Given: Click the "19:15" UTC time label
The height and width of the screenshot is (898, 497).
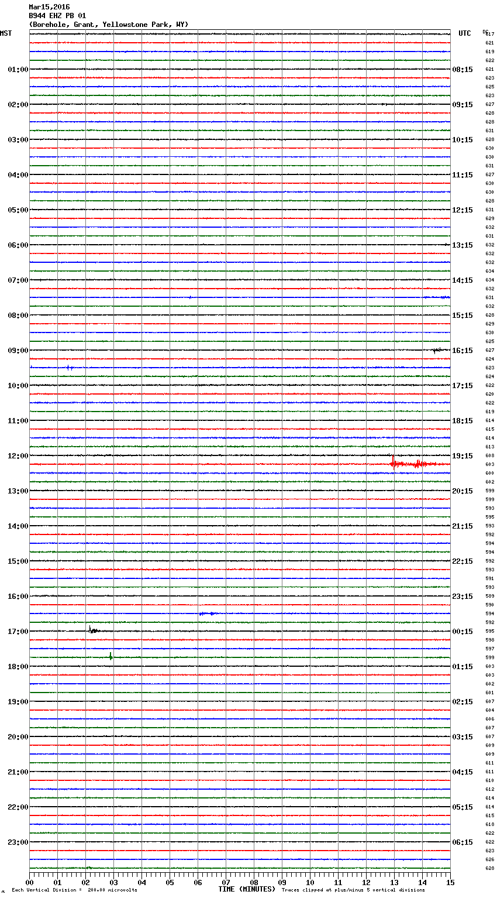Looking at the screenshot, I should (463, 456).
